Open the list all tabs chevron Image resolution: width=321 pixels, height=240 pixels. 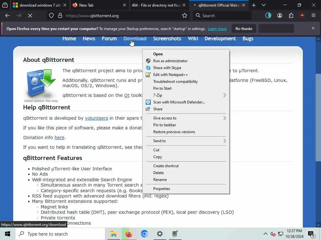coord(264,5)
